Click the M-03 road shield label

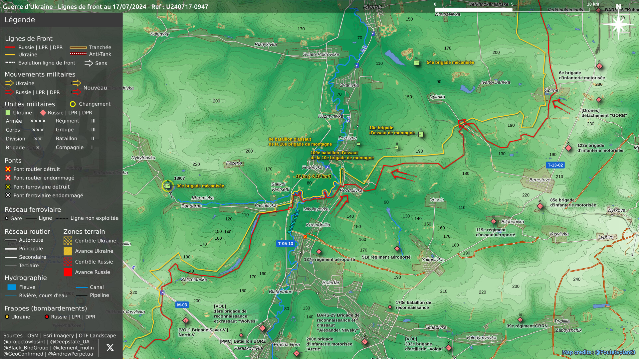tap(182, 305)
